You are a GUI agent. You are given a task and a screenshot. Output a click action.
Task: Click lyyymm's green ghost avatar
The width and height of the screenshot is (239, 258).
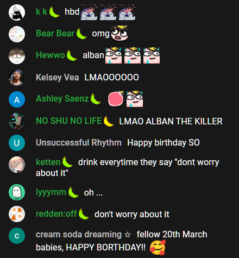[17, 192]
